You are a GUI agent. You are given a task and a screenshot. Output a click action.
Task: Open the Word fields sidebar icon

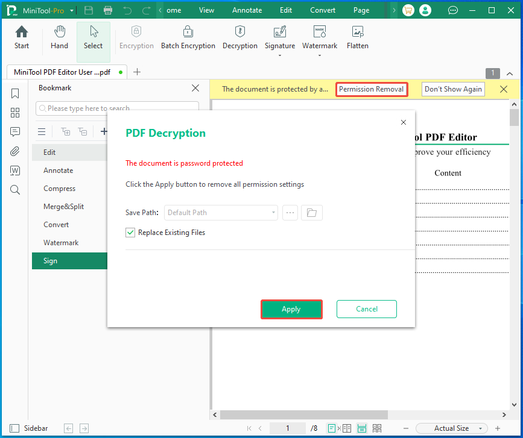15,171
